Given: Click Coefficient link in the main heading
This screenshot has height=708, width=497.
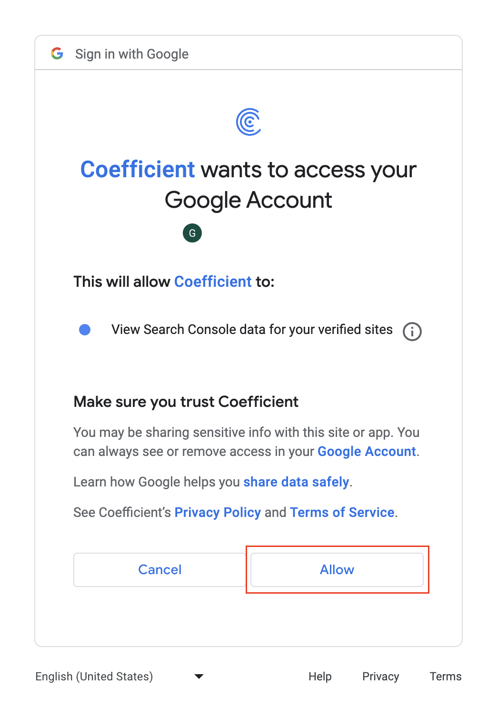Looking at the screenshot, I should pyautogui.click(x=138, y=170).
